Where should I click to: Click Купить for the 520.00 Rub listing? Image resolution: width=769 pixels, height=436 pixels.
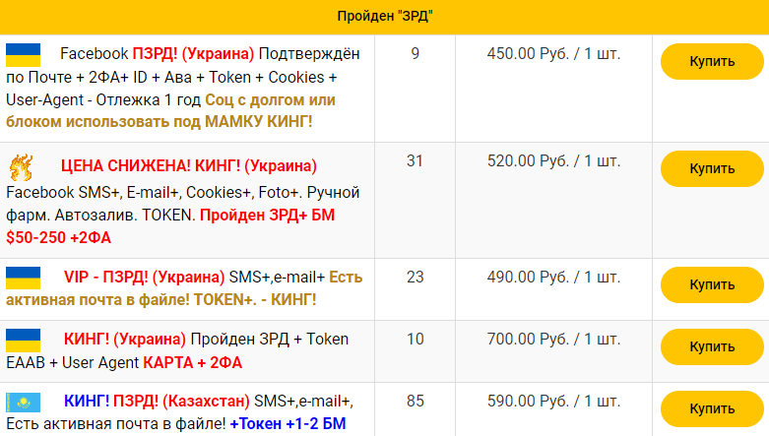tap(712, 168)
